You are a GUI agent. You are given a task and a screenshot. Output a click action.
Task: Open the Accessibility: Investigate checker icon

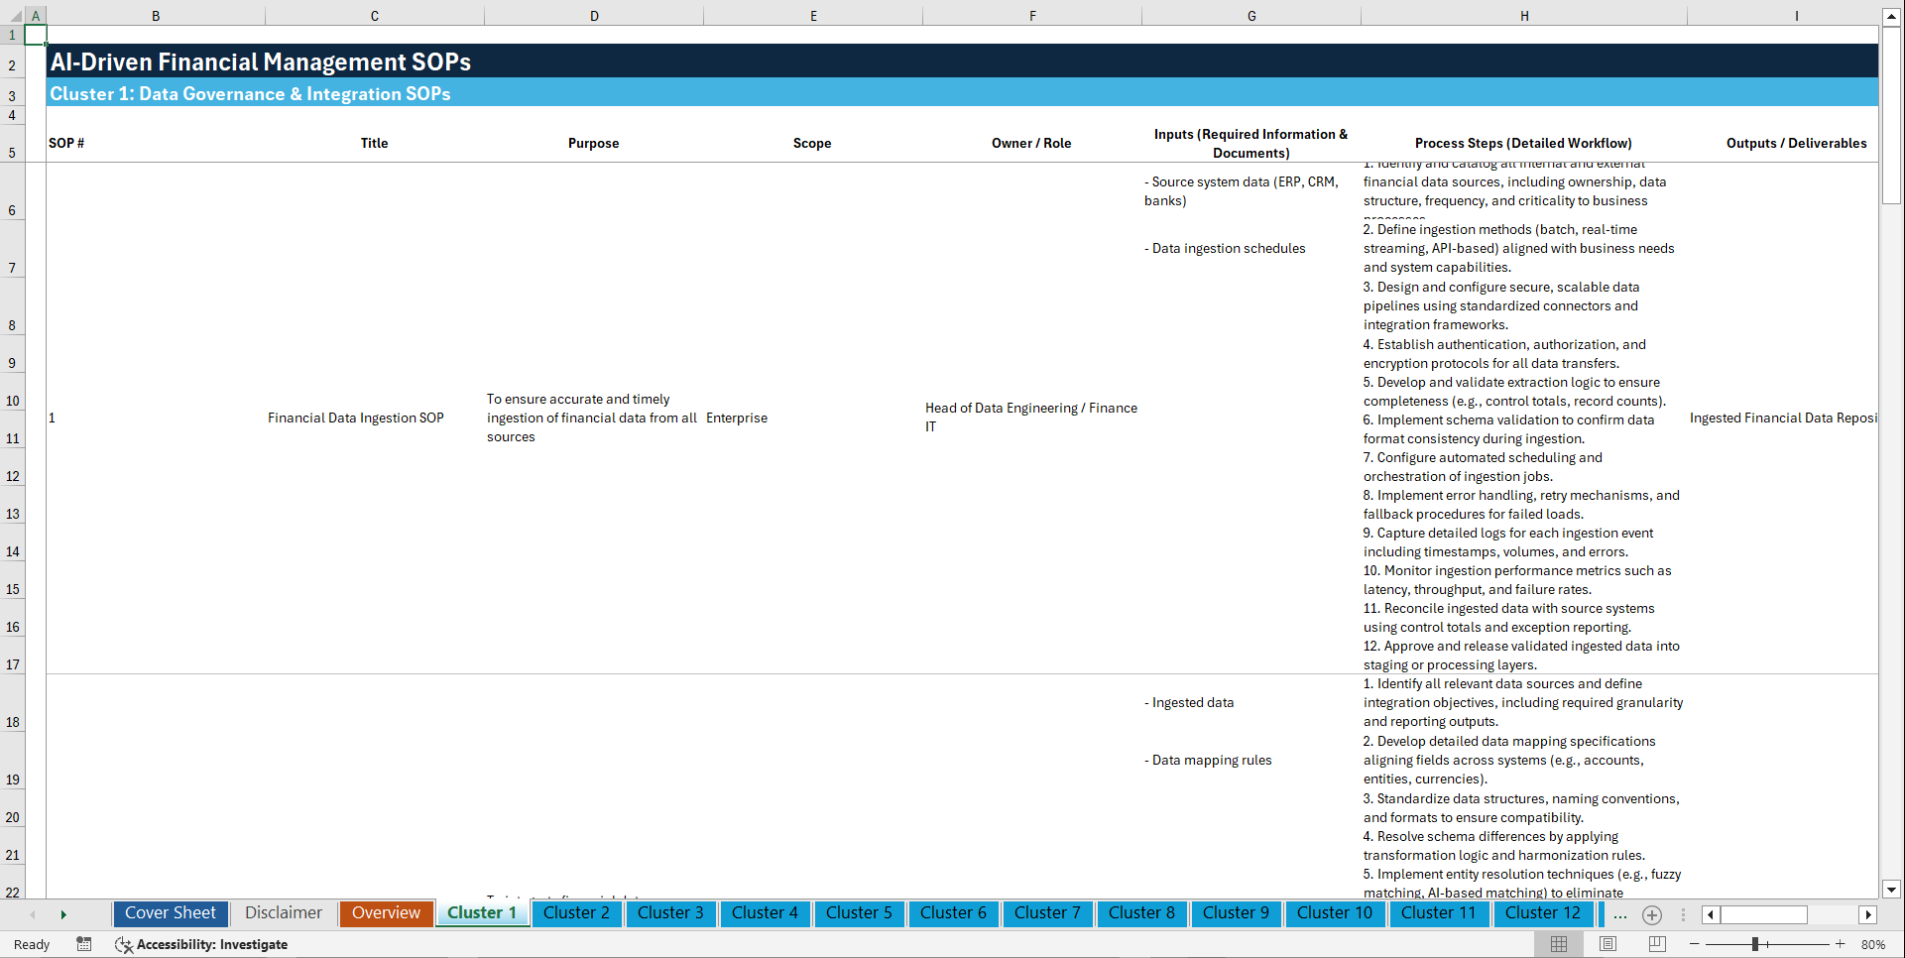[124, 944]
